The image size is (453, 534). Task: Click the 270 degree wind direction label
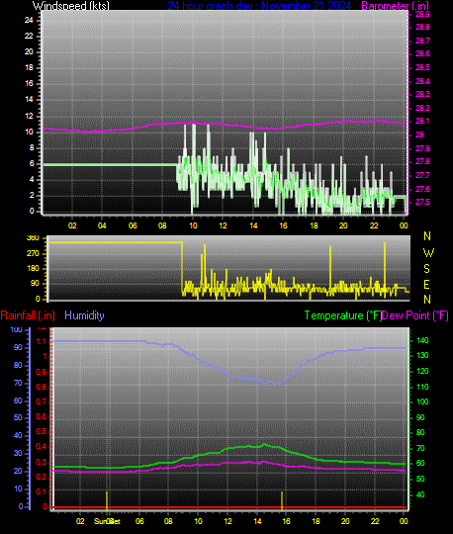pos(33,253)
